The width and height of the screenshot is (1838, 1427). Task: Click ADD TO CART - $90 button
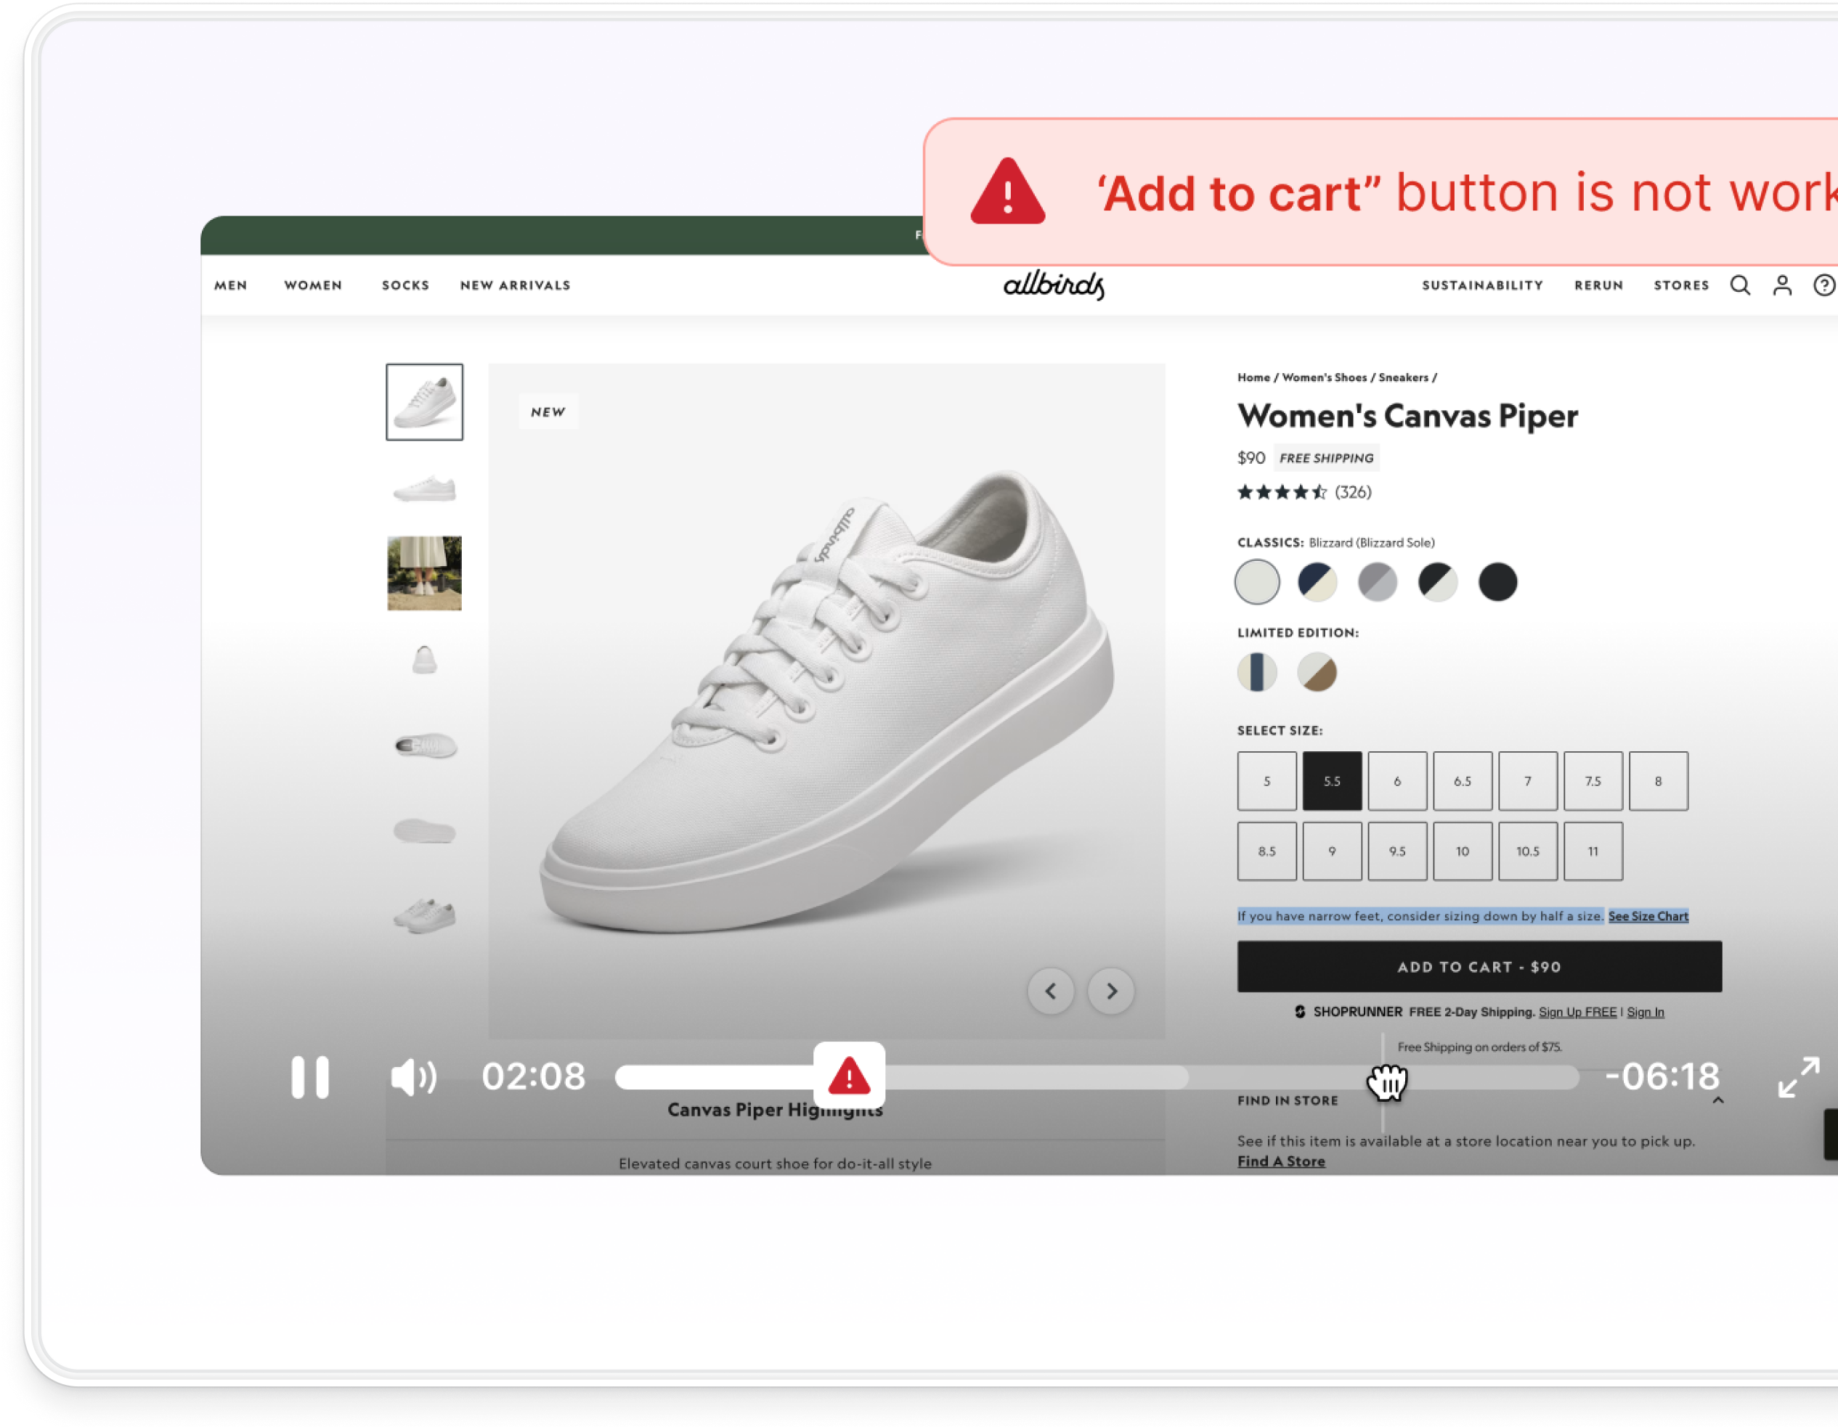(x=1479, y=967)
